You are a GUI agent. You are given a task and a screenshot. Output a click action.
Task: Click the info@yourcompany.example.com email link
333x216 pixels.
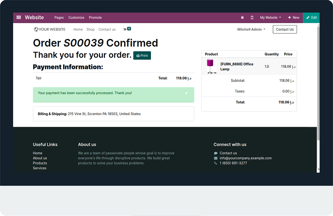[x=245, y=158]
